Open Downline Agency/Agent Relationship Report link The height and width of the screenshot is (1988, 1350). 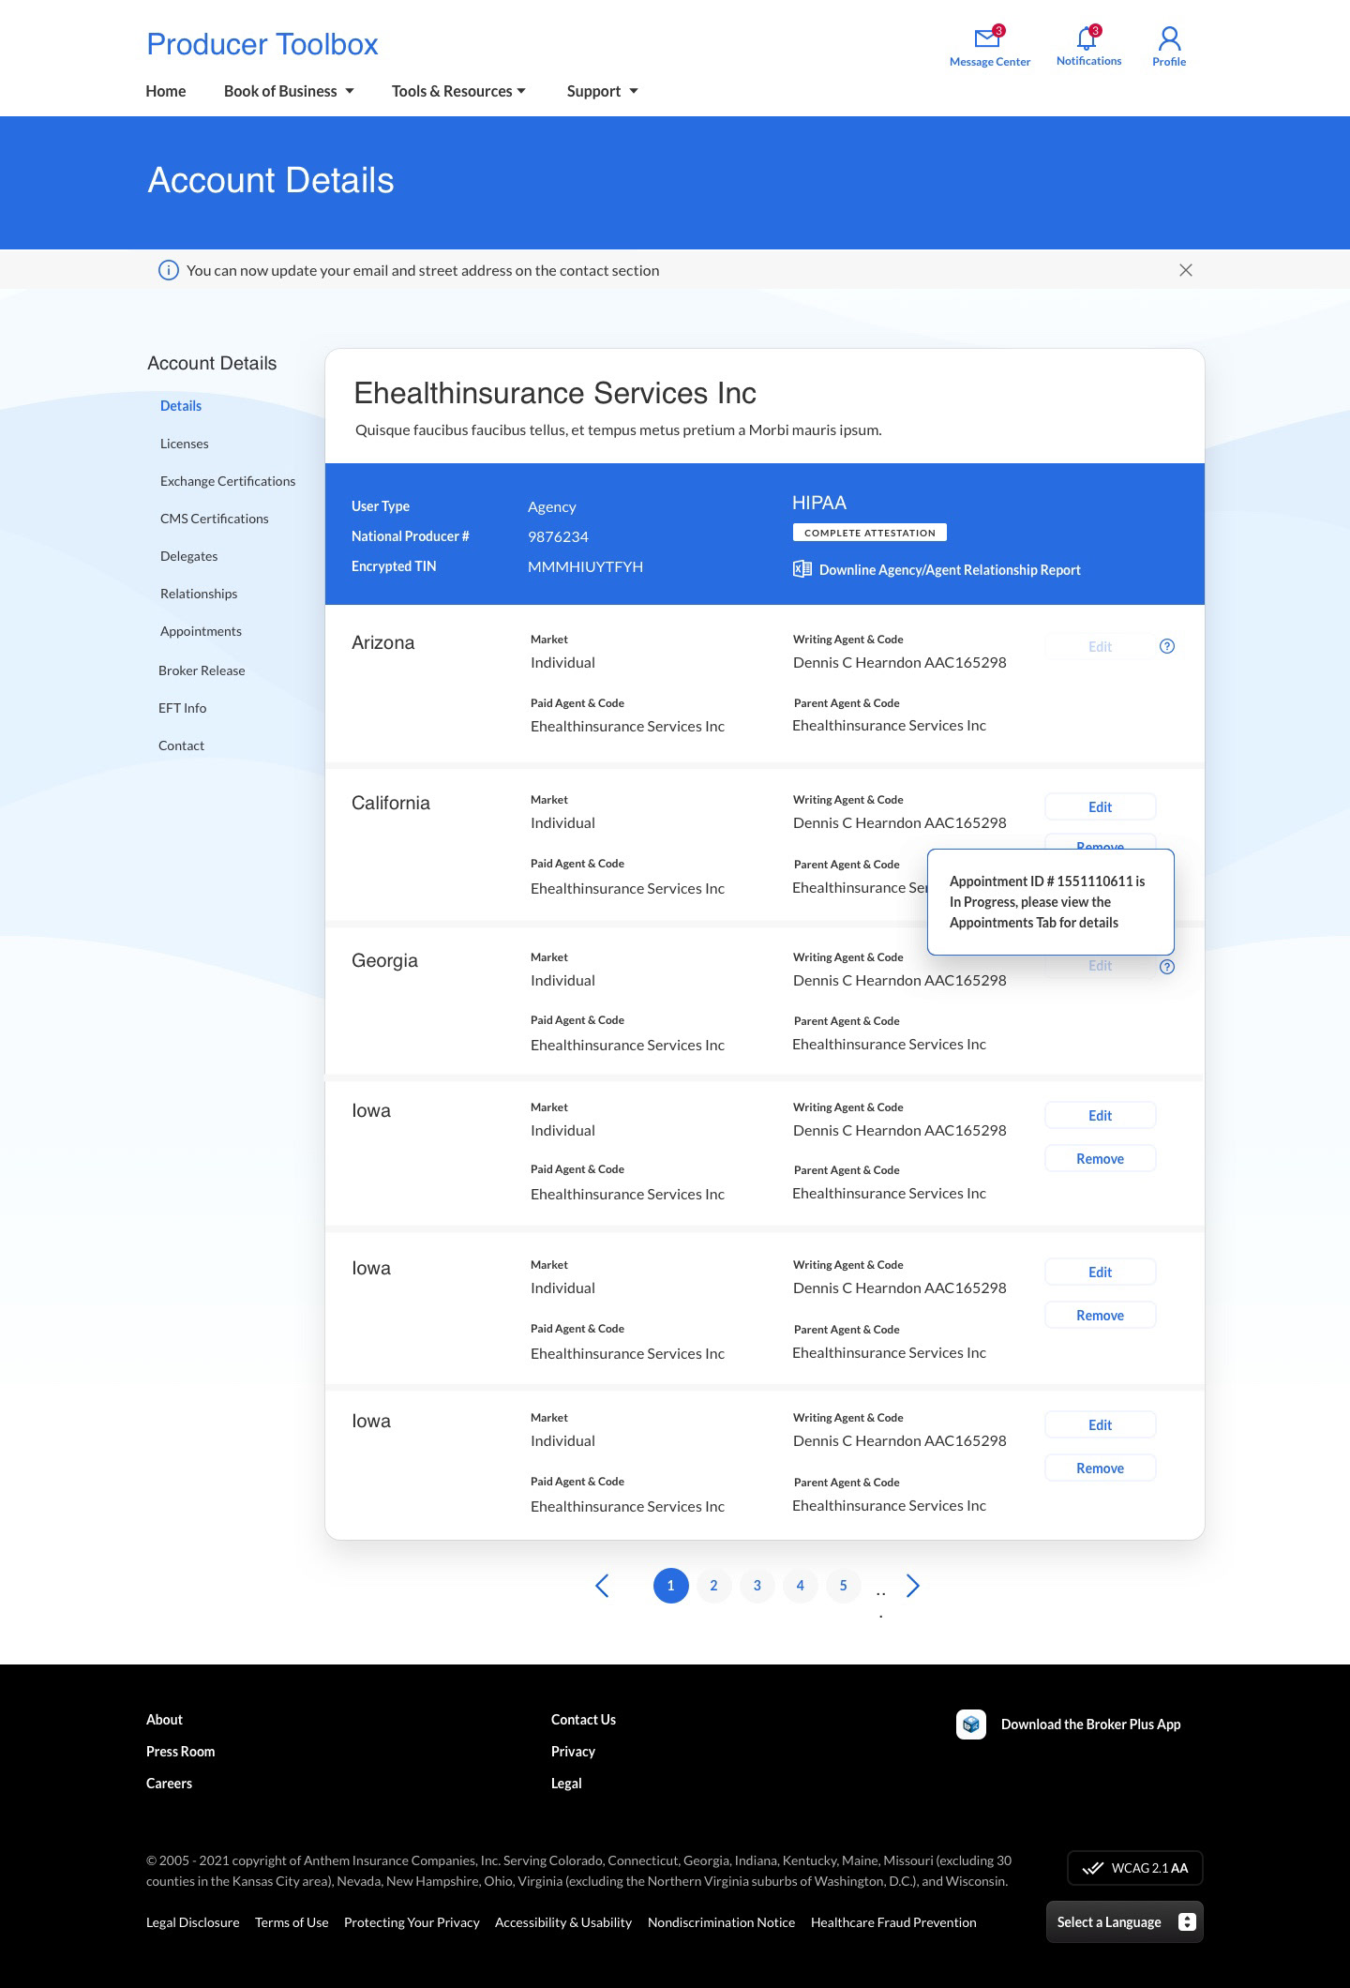tap(950, 570)
